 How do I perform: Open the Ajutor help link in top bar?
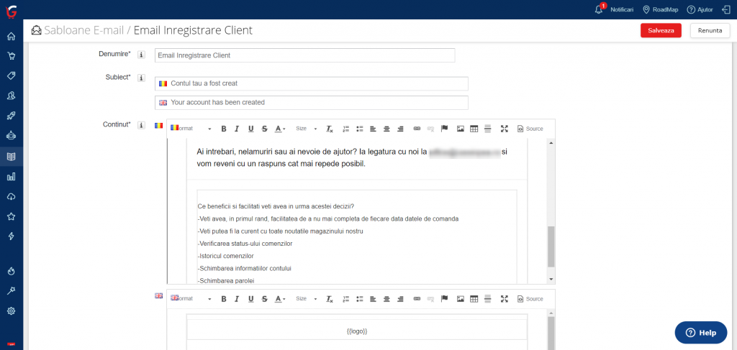point(700,9)
